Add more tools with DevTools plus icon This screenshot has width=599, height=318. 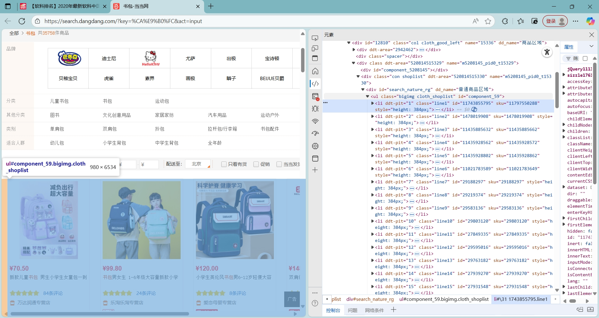pyautogui.click(x=315, y=170)
